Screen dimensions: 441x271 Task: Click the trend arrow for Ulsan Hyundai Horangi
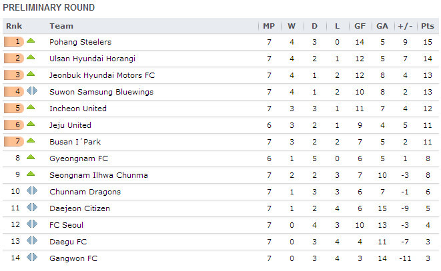point(31,58)
